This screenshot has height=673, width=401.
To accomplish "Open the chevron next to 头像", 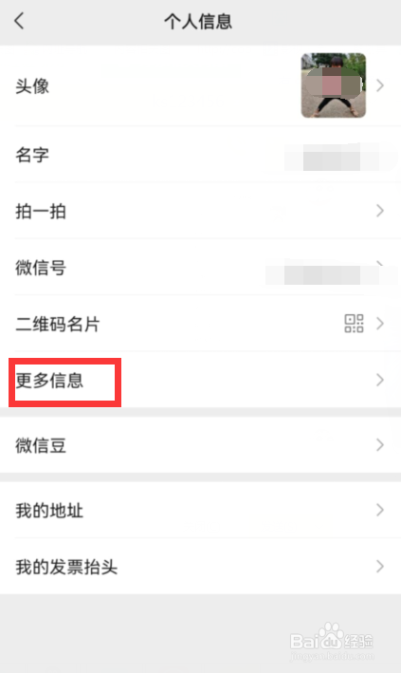I will (379, 85).
